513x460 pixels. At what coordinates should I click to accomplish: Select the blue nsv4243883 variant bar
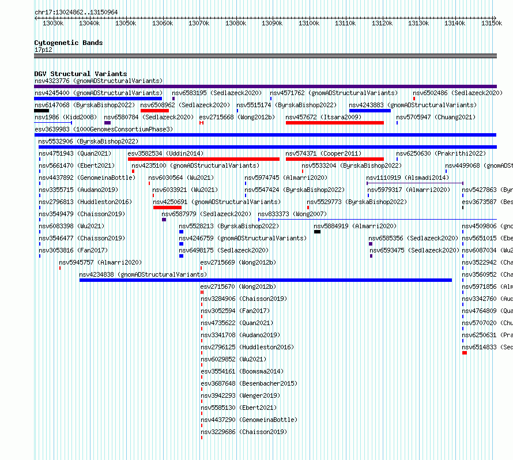(x=369, y=111)
